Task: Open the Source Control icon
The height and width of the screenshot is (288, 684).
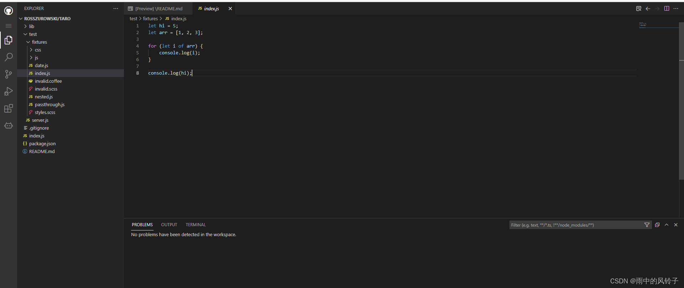Action: pos(9,74)
